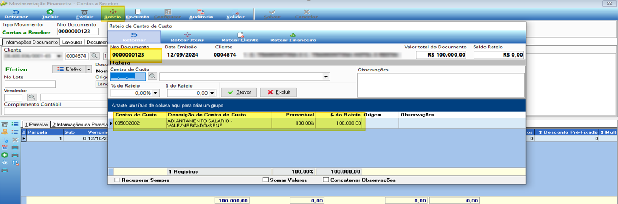
Task: Click the basket icon in left sidebar
Action: (5, 125)
